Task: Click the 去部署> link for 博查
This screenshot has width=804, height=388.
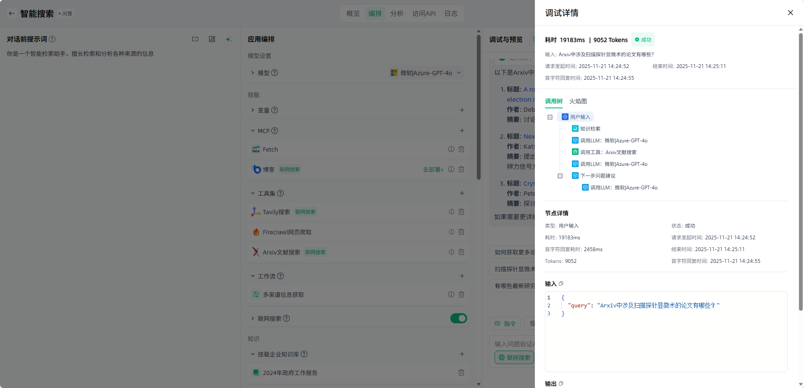Action: (433, 170)
